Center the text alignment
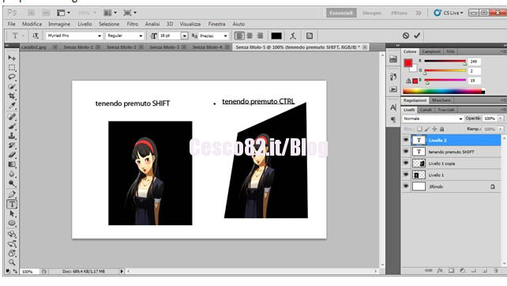The height and width of the screenshot is (286, 507). pos(250,36)
